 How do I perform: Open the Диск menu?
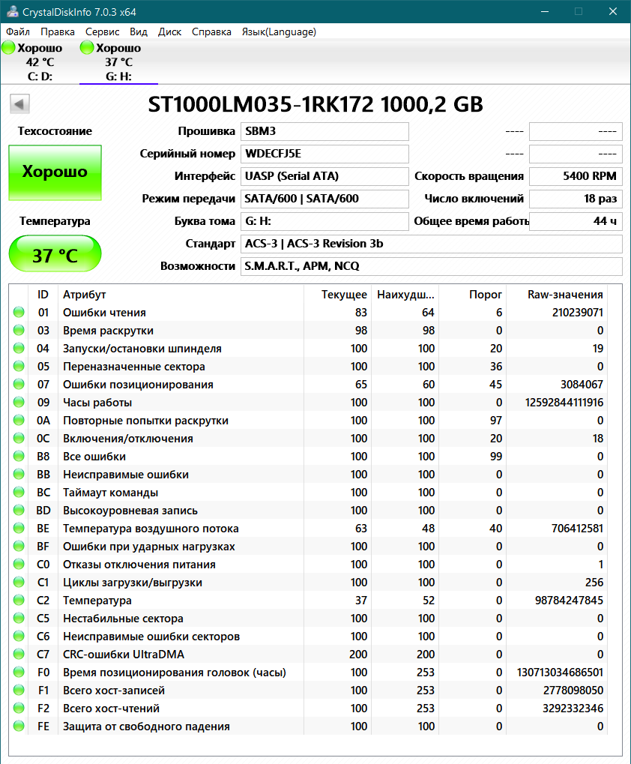(169, 32)
